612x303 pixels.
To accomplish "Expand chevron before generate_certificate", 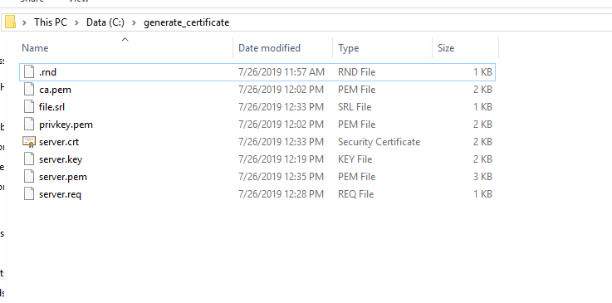I will coord(135,22).
